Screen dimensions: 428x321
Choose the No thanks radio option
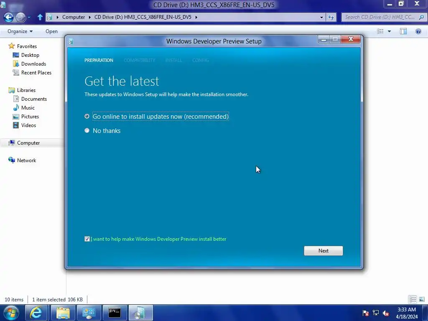click(87, 130)
